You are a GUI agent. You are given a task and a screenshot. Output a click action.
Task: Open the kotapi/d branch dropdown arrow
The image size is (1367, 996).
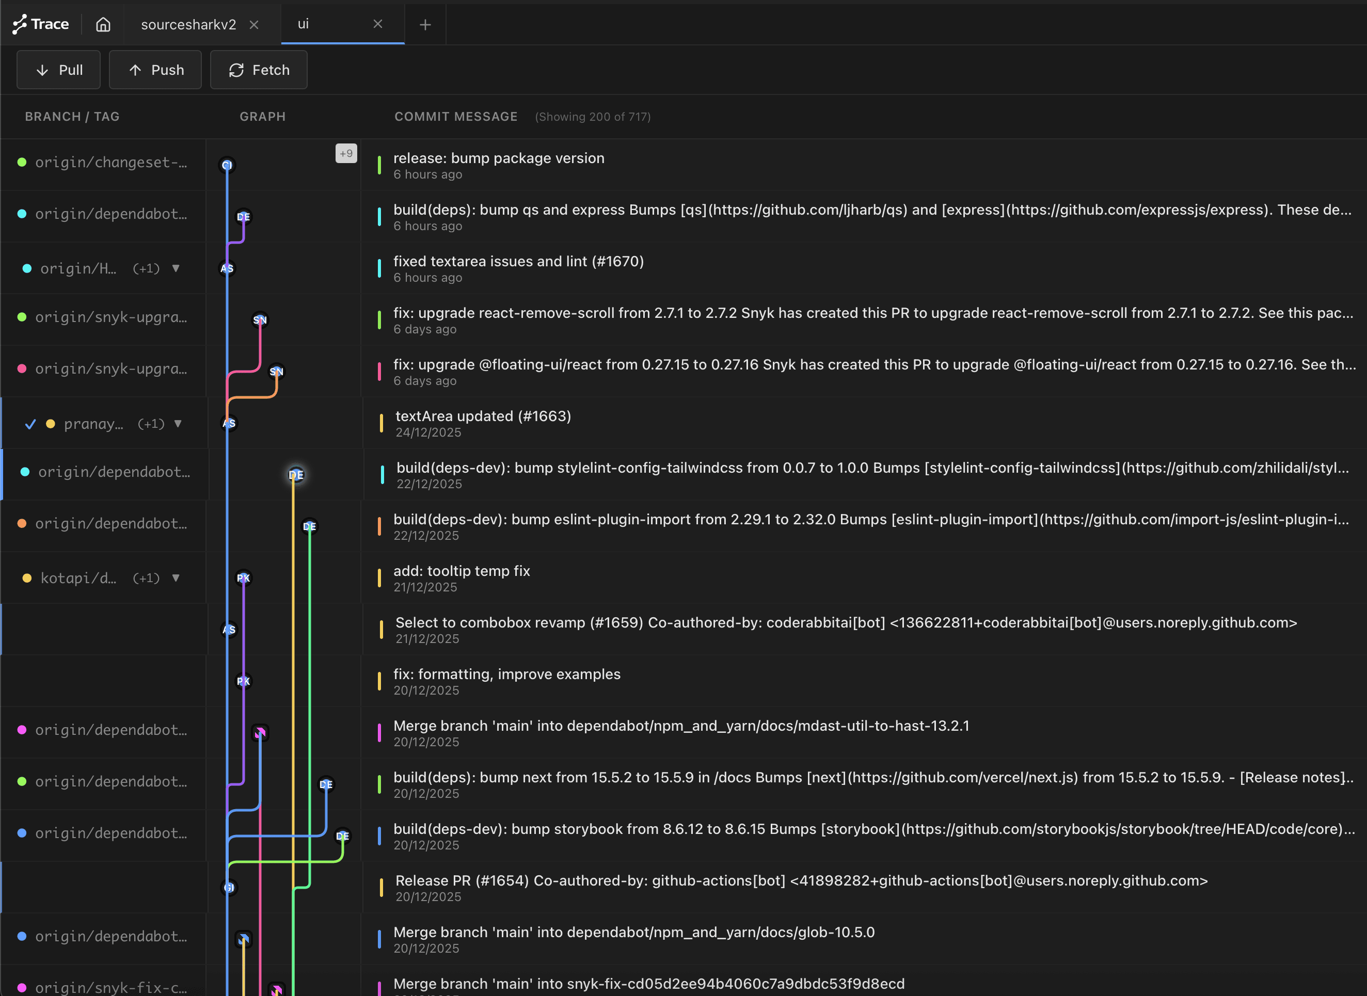[176, 577]
